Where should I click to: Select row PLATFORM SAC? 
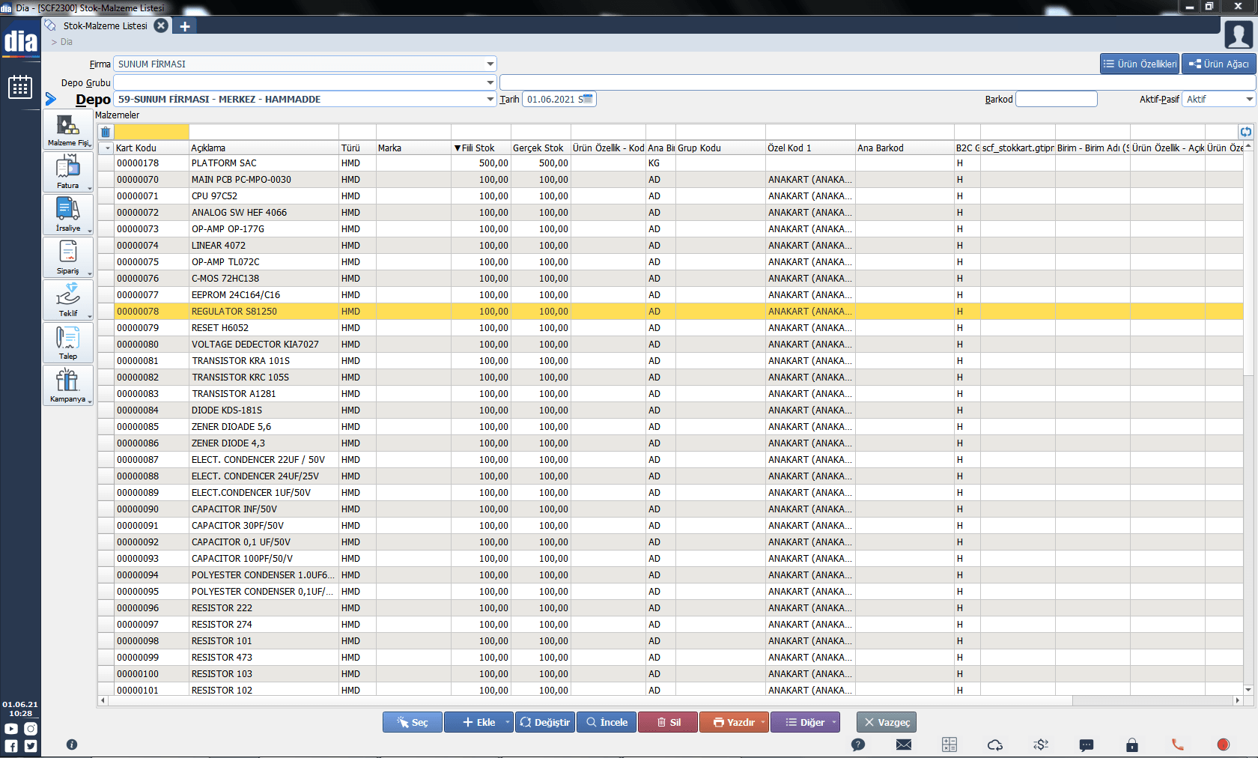coord(670,163)
